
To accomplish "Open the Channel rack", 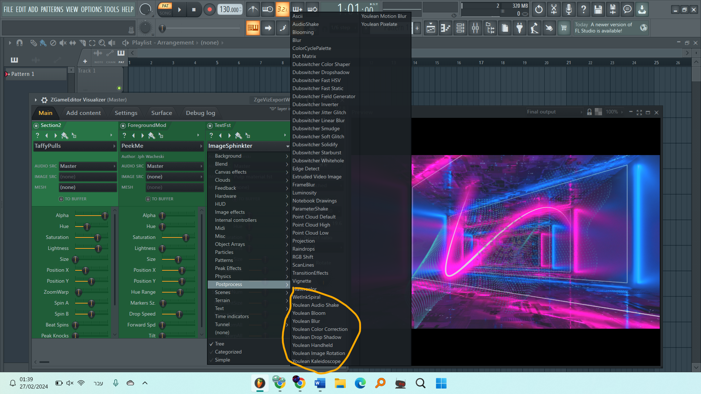I will [460, 28].
